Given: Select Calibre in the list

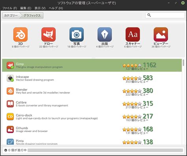Looking at the screenshot, I should 92,104.
